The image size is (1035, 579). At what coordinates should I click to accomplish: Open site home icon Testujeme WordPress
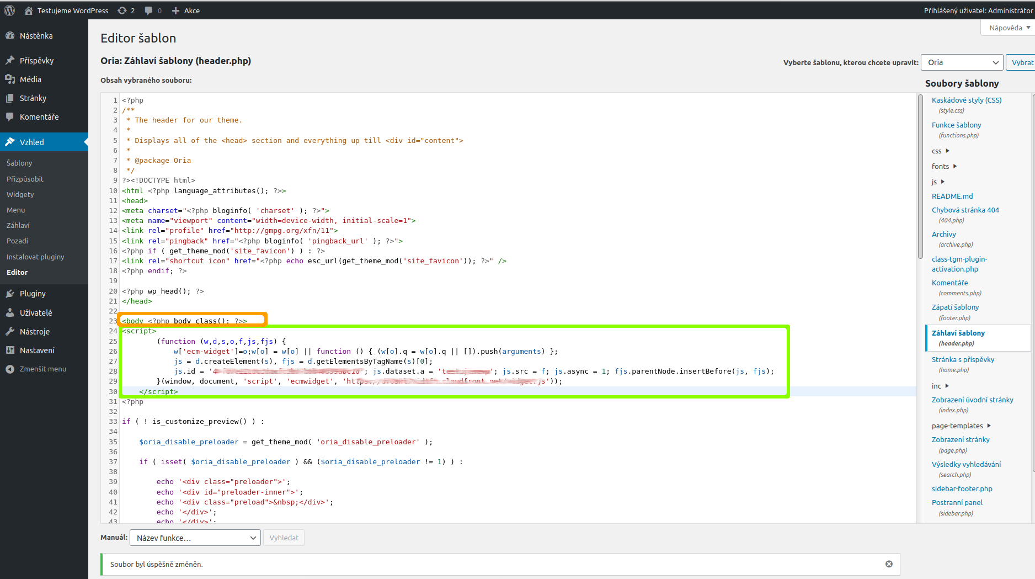point(29,10)
